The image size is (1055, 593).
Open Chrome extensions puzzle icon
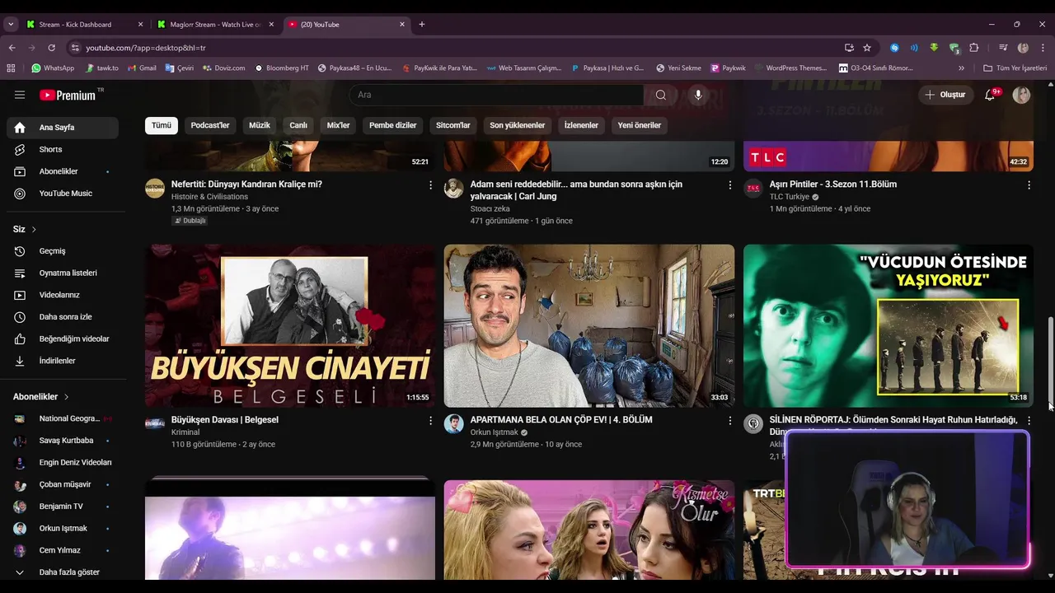tap(973, 48)
